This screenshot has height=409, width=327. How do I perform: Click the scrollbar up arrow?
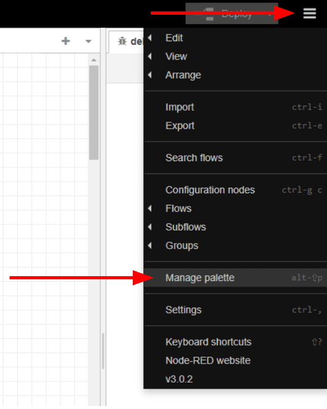tap(94, 60)
